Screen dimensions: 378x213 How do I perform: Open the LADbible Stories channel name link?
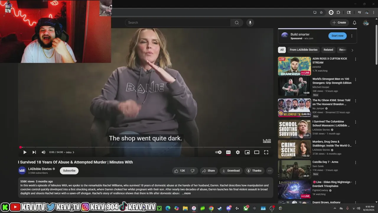[x=40, y=169]
